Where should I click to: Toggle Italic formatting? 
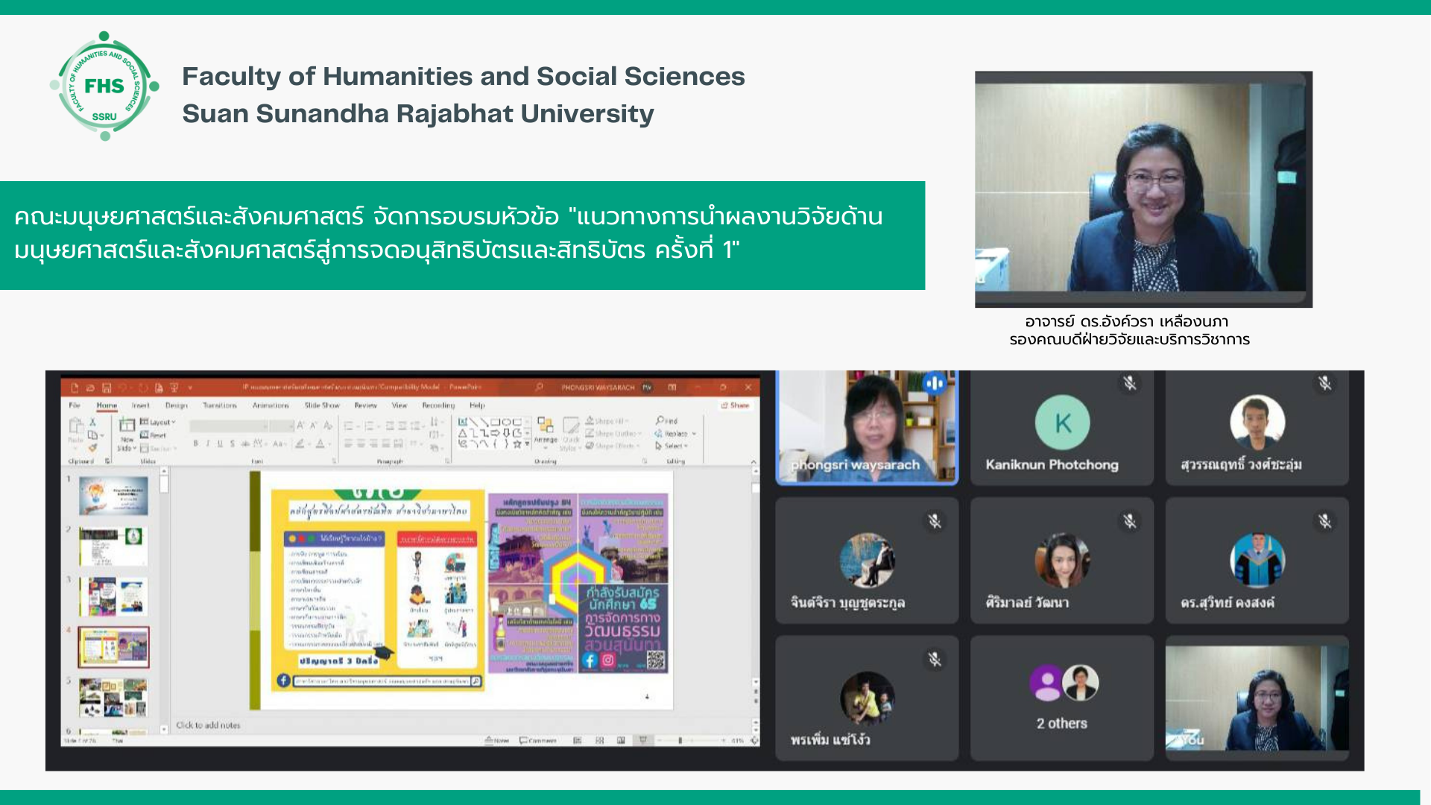(x=208, y=443)
